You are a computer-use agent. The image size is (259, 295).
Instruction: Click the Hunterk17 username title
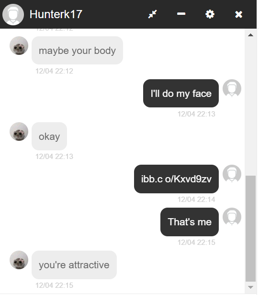point(56,14)
